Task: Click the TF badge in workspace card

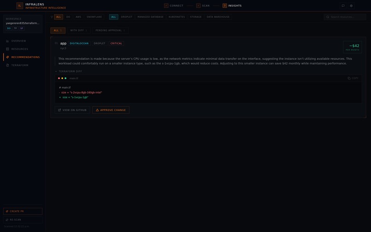Action: [15, 28]
